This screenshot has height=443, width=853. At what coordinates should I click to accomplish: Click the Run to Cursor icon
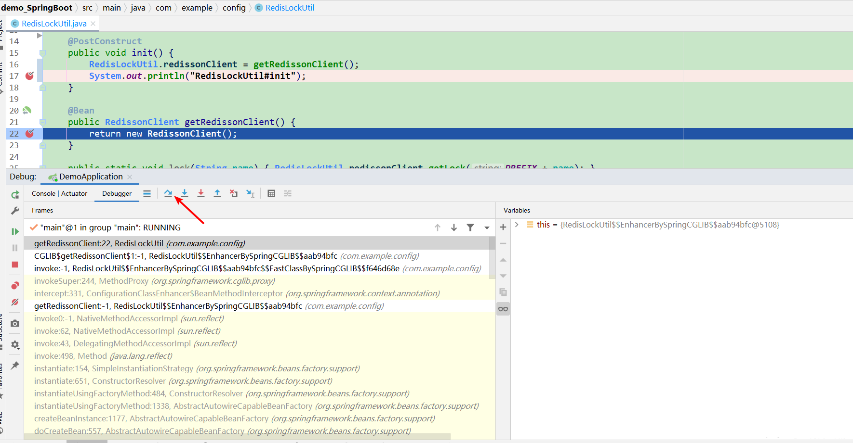click(x=251, y=193)
